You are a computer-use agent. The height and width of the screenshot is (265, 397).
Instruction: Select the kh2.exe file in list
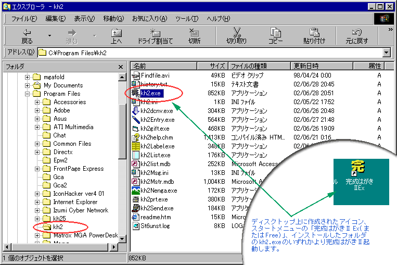(151, 93)
